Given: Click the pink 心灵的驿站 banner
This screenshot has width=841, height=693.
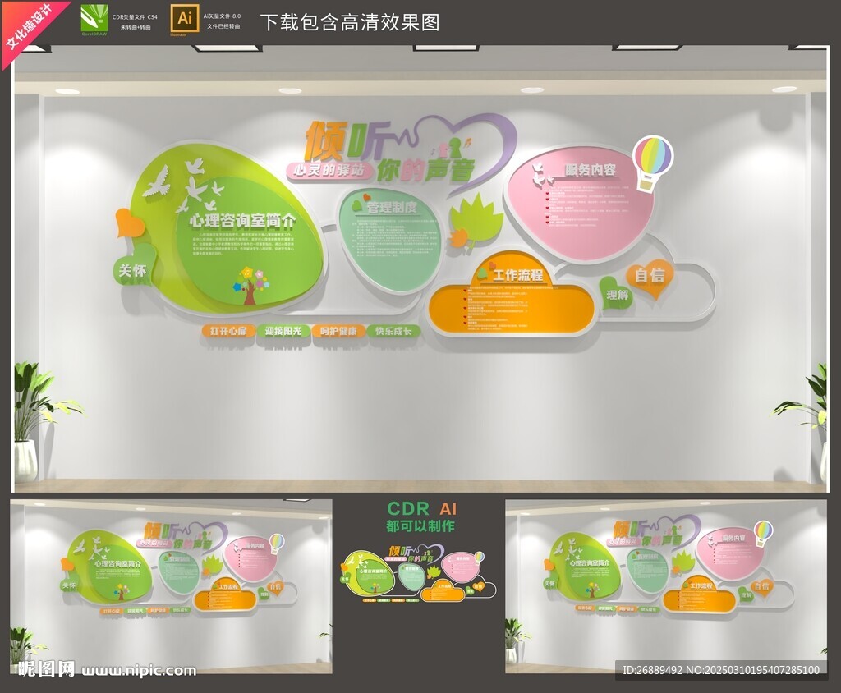Looking at the screenshot, I should click(329, 171).
